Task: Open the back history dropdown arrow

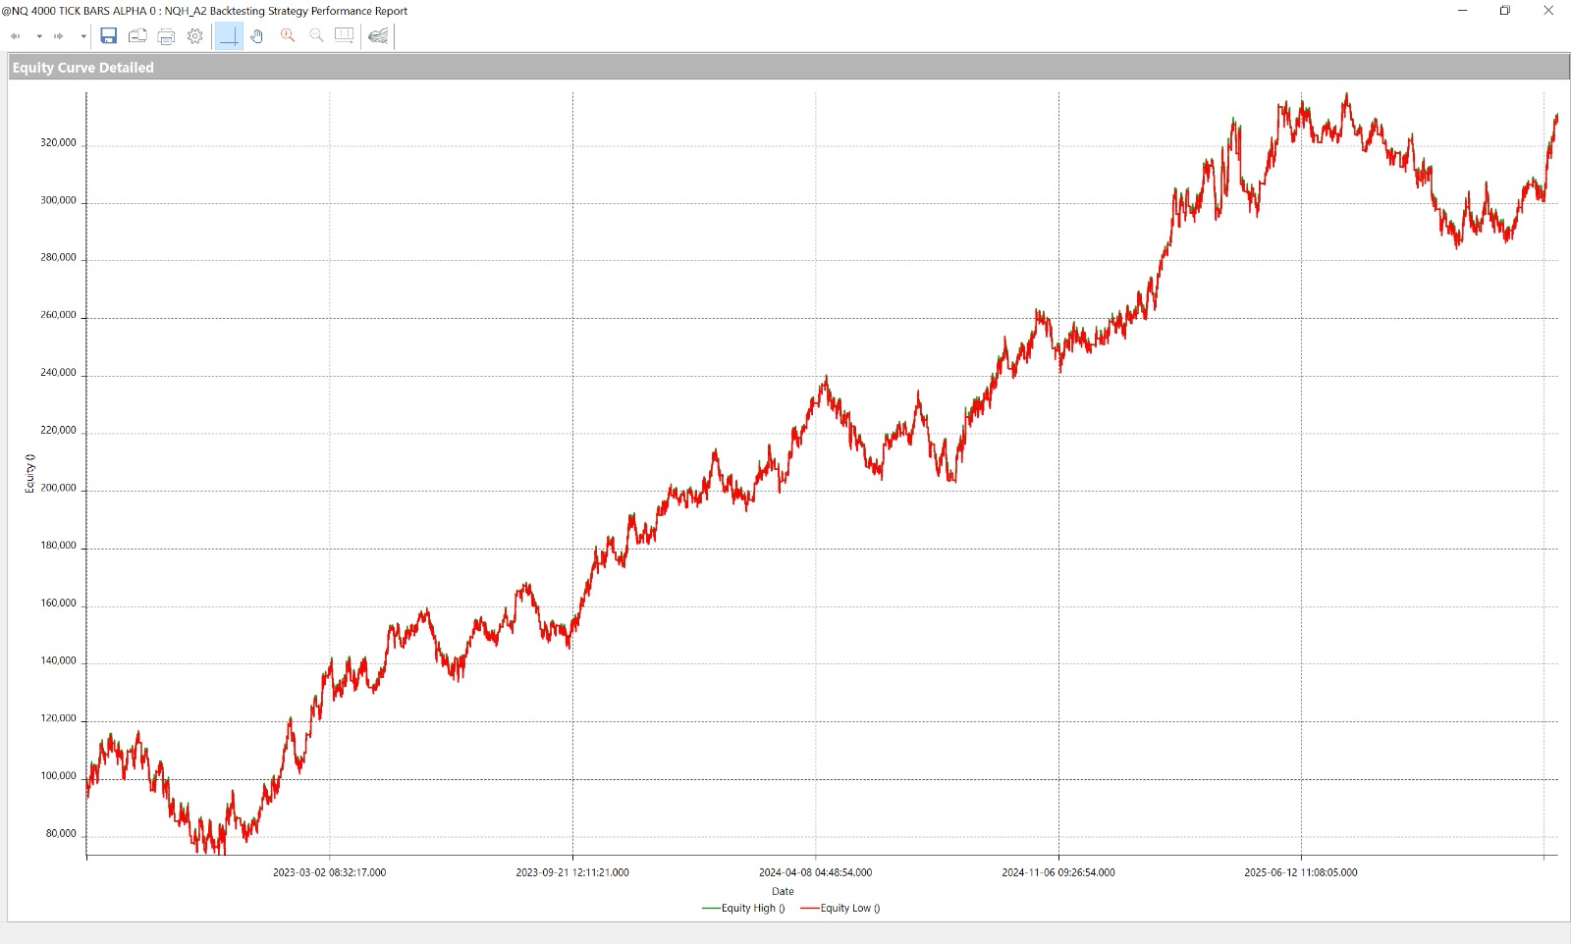Action: [39, 36]
